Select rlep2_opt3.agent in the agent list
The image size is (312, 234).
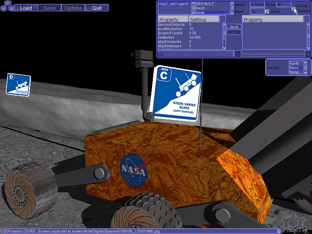point(174,4)
